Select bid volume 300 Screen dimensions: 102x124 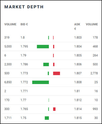[7, 109]
